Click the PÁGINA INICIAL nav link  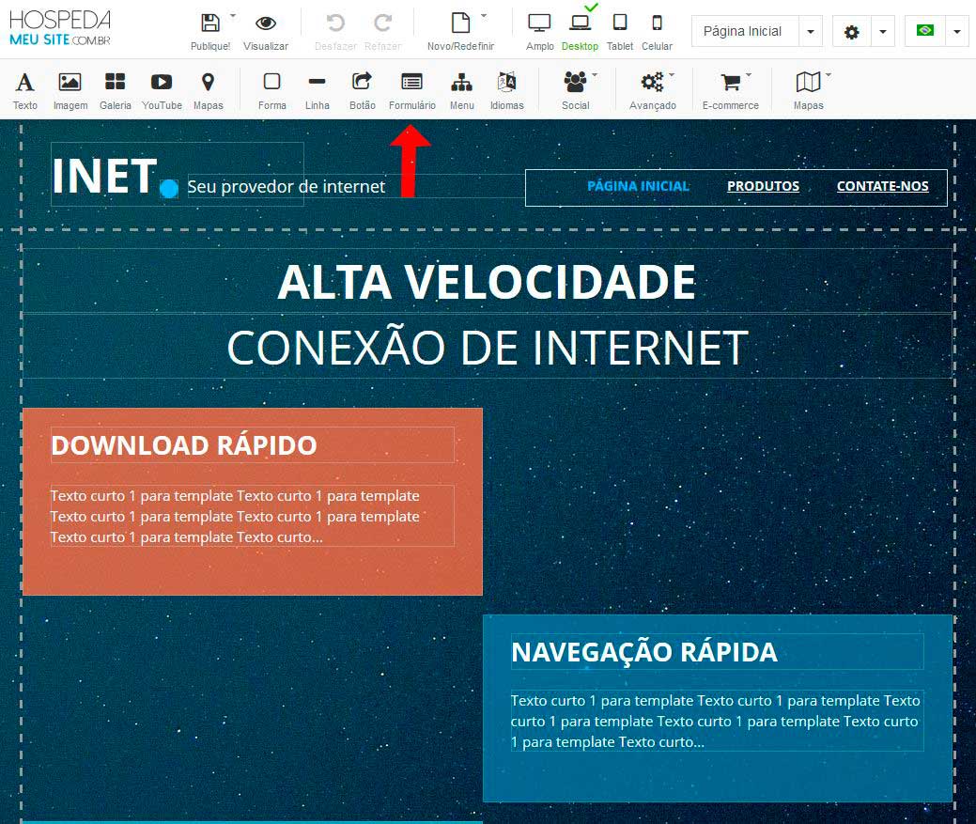[x=638, y=186]
